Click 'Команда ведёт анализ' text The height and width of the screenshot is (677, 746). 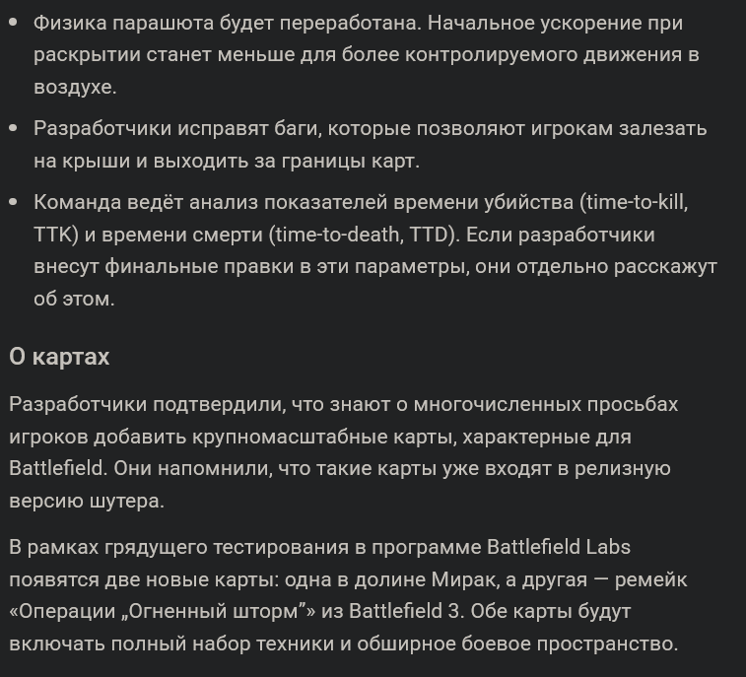[146, 203]
